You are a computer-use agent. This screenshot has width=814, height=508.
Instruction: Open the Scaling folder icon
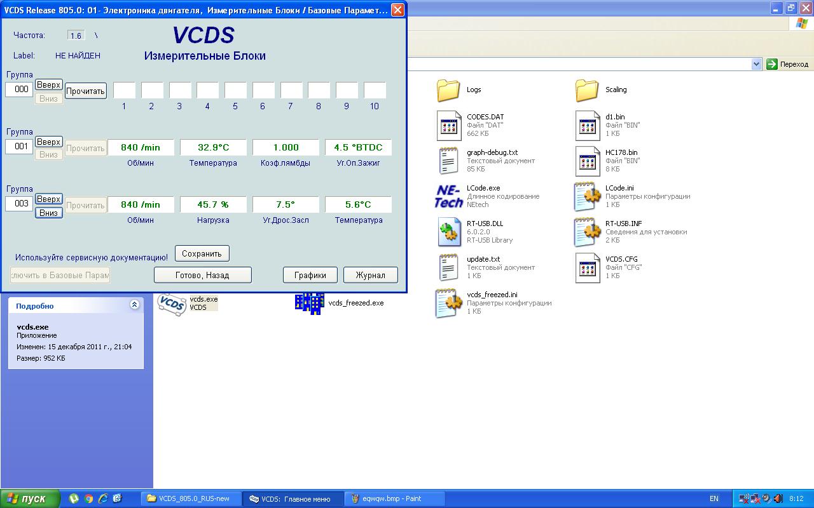587,90
